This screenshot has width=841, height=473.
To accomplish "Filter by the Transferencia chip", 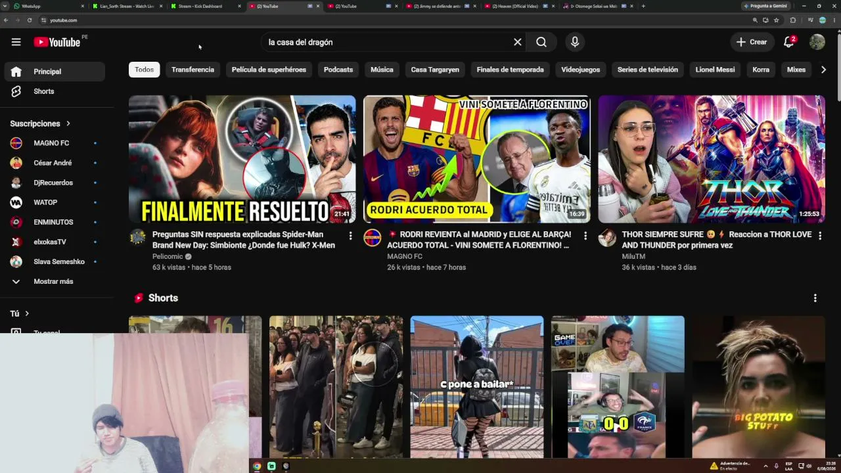I will (193, 70).
